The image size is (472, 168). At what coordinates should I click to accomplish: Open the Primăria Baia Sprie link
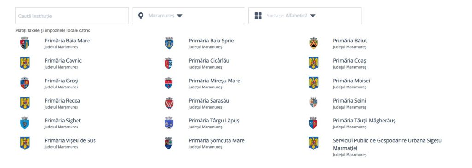point(211,41)
